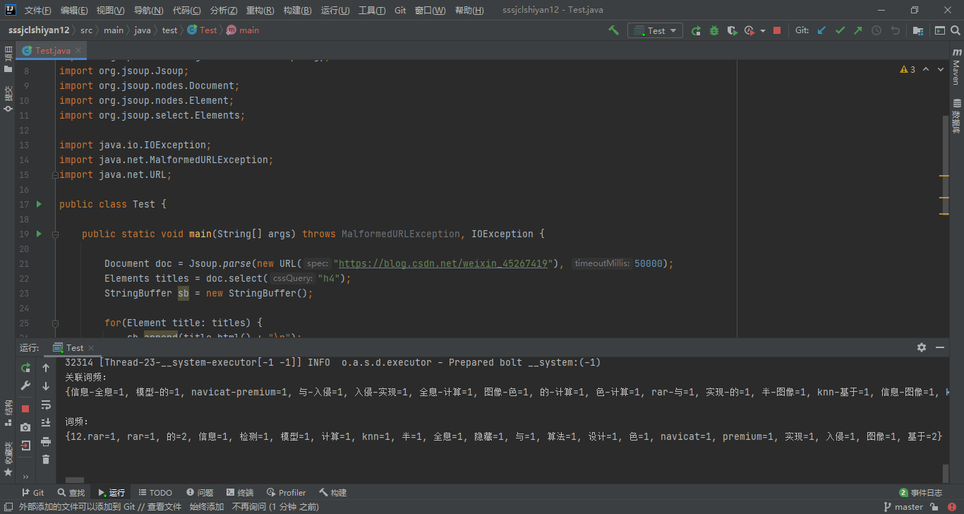Click the TODO tool window button
The height and width of the screenshot is (514, 964).
pyautogui.click(x=155, y=493)
